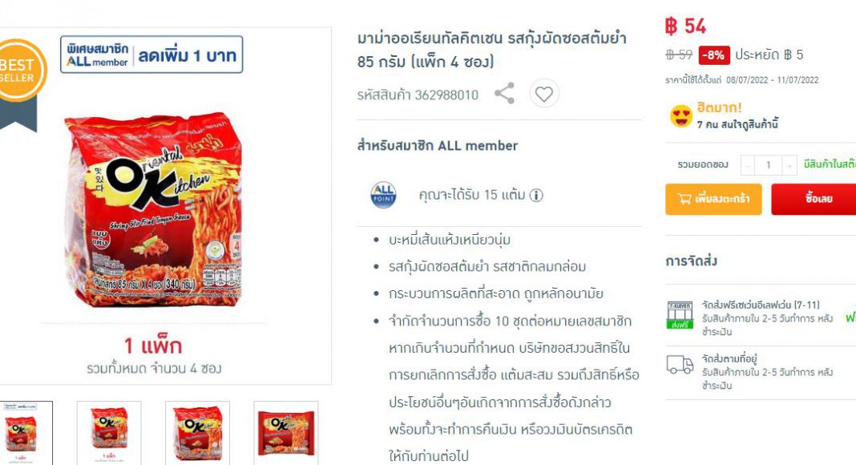Select the first product thumbnail
Viewport: 856px width, 465px height.
point(24,433)
